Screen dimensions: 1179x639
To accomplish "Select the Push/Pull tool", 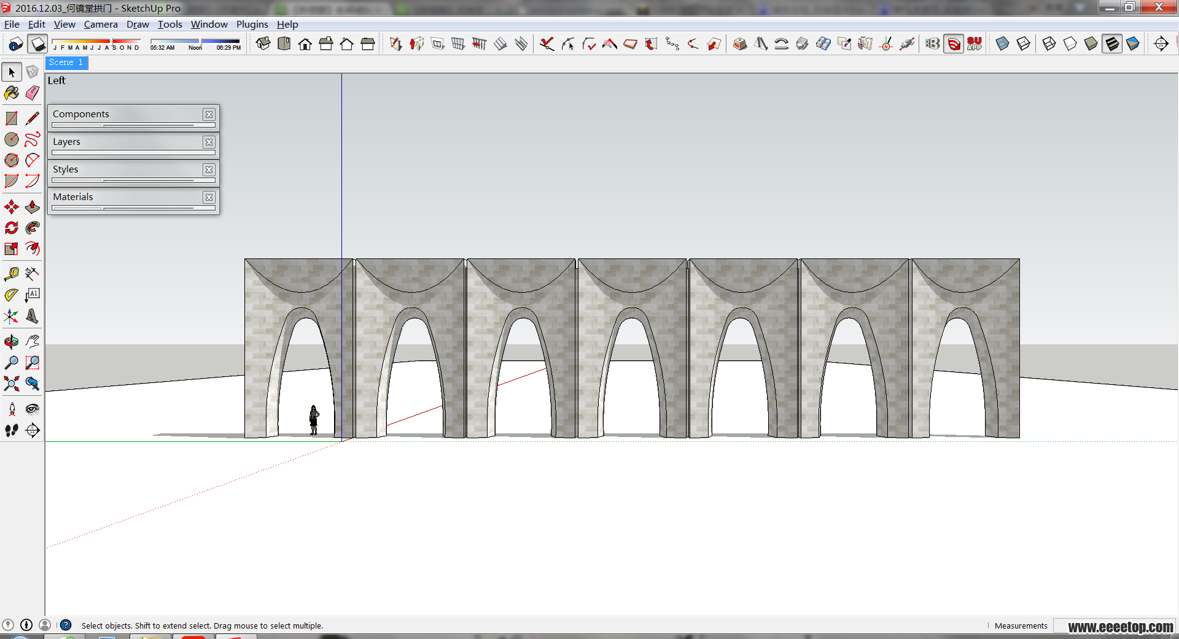I will click(x=33, y=207).
